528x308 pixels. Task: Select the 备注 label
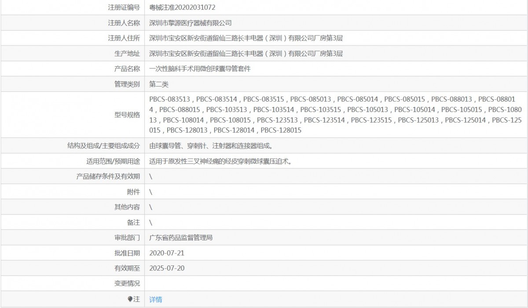(x=133, y=222)
